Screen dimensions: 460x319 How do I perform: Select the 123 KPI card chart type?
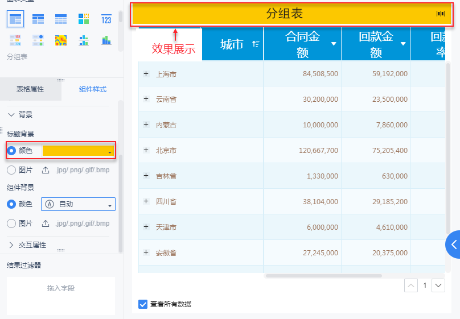tap(106, 19)
